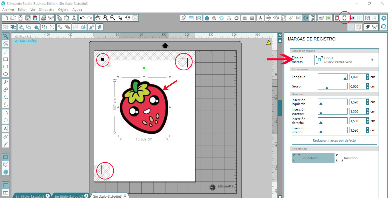Adjust the Grosor slider

click(x=332, y=86)
